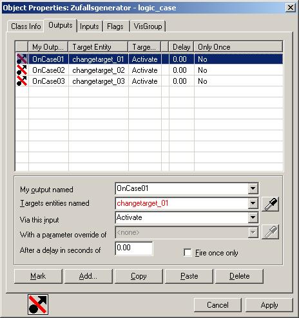
Task: Expand the My output named dropdown
Action: coord(253,188)
